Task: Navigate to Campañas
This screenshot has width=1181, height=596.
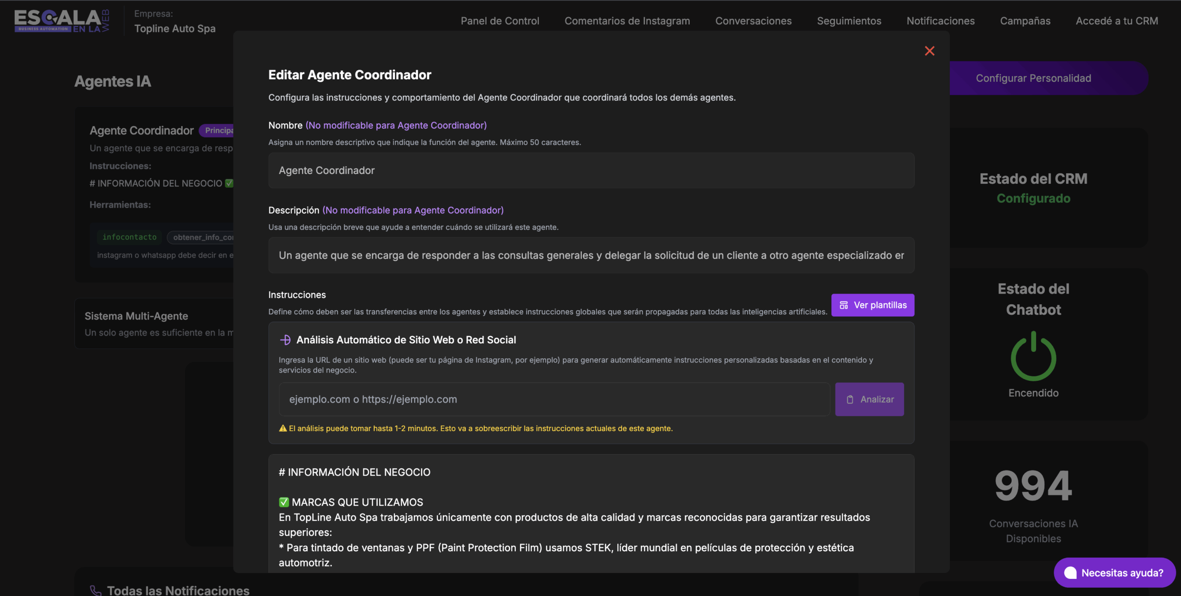Action: 1025,21
